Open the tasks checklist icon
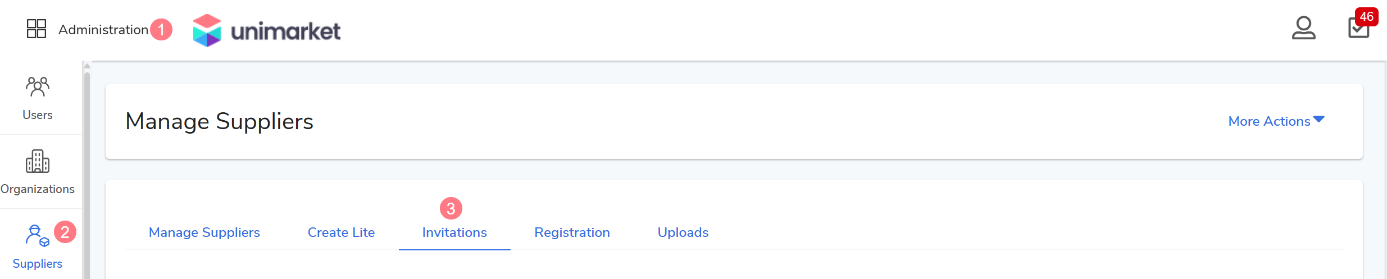The height and width of the screenshot is (279, 1387). tap(1358, 29)
